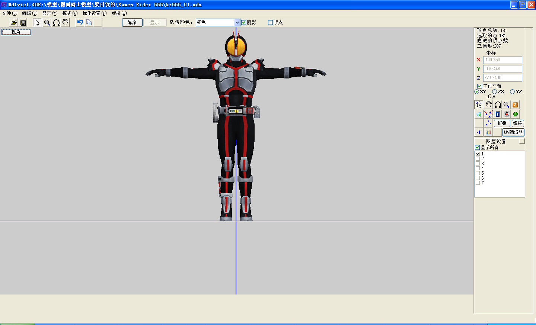Collapse the 图层设置 panel with minus button
536x325 pixels.
coord(522,141)
